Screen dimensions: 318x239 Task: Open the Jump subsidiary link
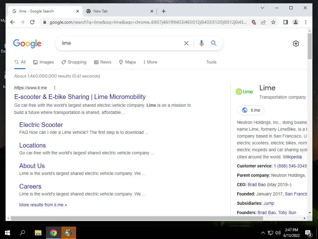(269, 204)
